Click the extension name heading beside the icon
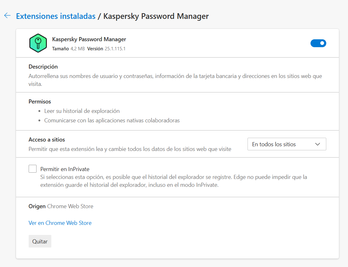Viewport: 348px width, 267px height. (89, 39)
